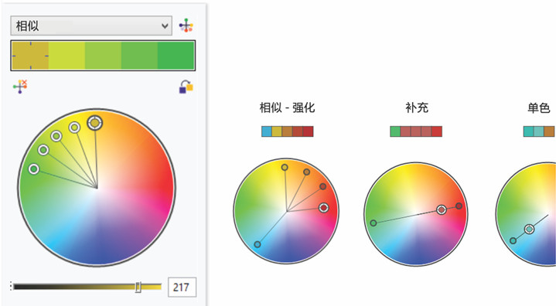Click the selected red handle on 相似 - 强化 wheel
Screen dimensions: 556x306
(323, 208)
